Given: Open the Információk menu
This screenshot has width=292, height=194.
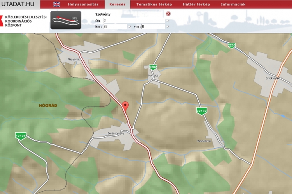Looking at the screenshot, I should click(x=233, y=4).
